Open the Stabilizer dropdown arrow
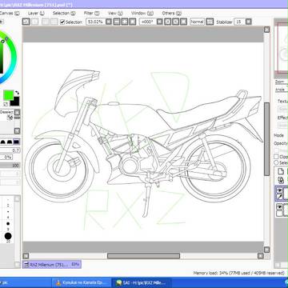 coord(249,22)
